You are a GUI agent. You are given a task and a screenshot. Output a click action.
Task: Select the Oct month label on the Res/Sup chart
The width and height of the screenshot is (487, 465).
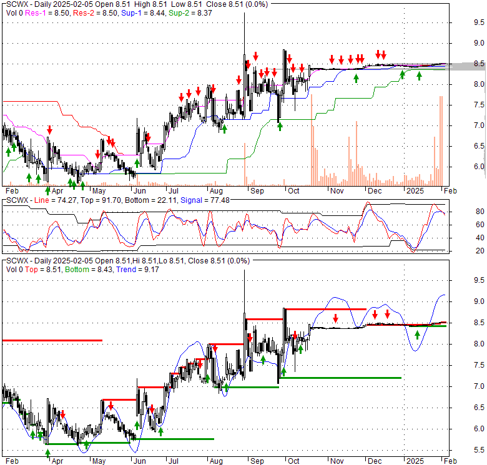point(293,191)
